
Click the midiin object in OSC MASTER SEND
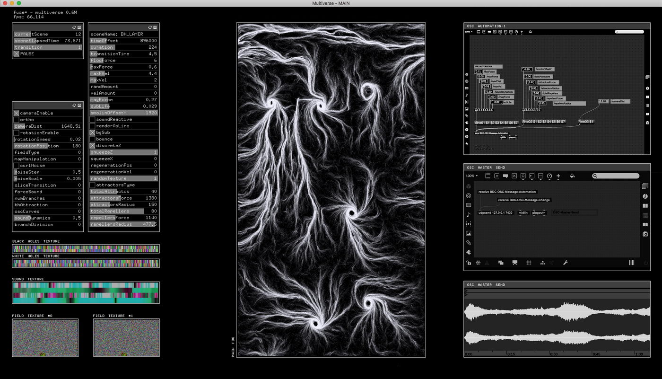523,213
